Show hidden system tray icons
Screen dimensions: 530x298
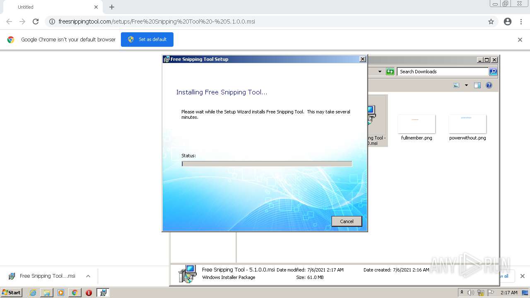(x=462, y=293)
